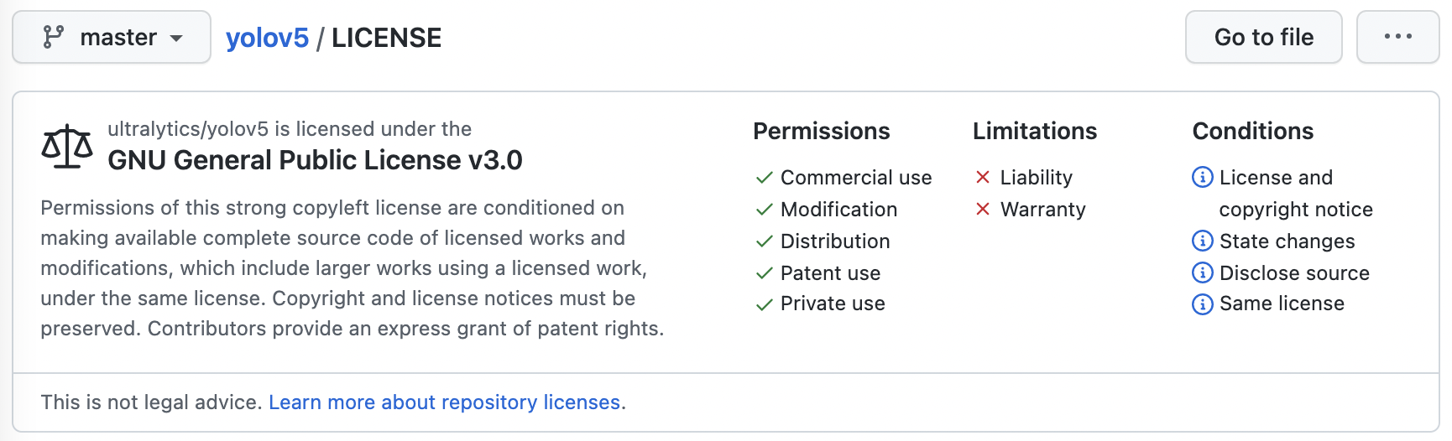
Task: Click the git branch icon
Action: 54,37
